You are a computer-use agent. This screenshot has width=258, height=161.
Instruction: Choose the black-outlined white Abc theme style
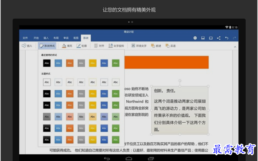click(x=47, y=82)
